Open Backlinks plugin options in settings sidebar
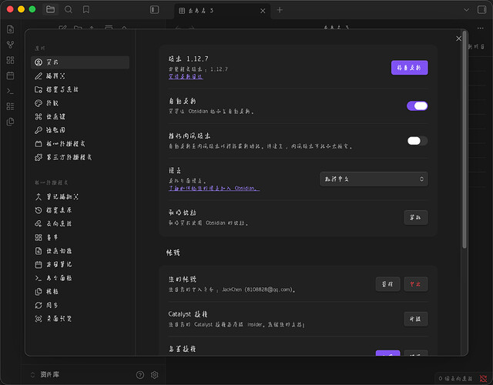493x385 pixels. pos(80,224)
